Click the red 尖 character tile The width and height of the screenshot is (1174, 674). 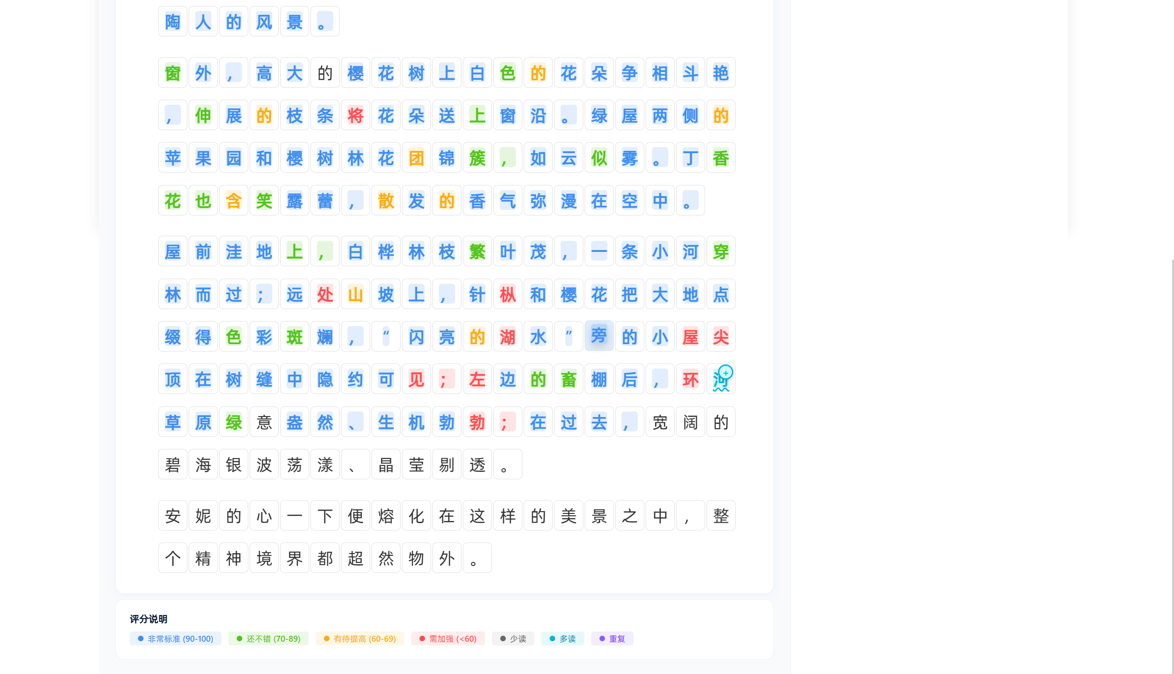point(721,336)
